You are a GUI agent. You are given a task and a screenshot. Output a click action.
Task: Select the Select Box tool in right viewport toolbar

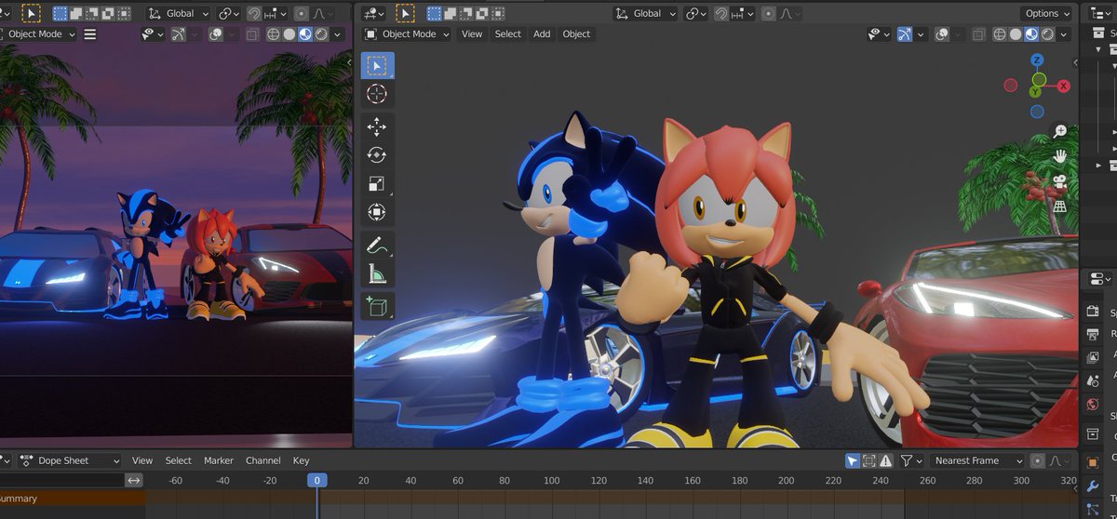[377, 65]
